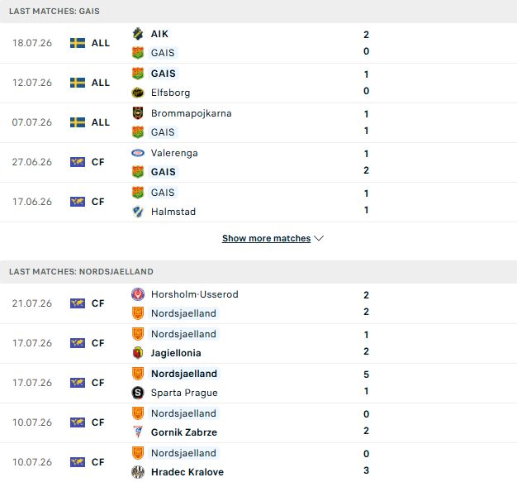
Task: Click the AIK club crest icon
Action: pos(138,34)
